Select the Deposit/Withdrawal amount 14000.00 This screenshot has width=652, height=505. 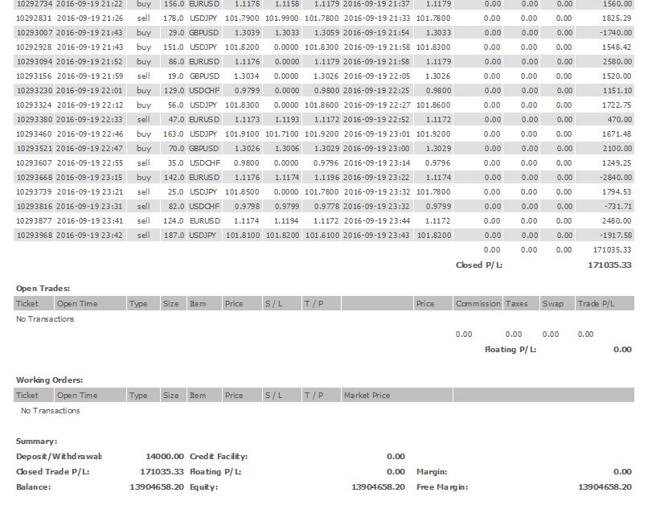[165, 456]
